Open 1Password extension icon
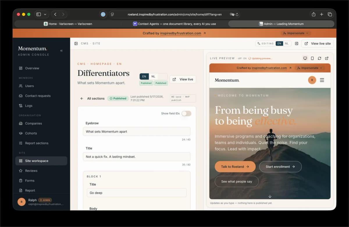The width and height of the screenshot is (349, 227). 103,14
